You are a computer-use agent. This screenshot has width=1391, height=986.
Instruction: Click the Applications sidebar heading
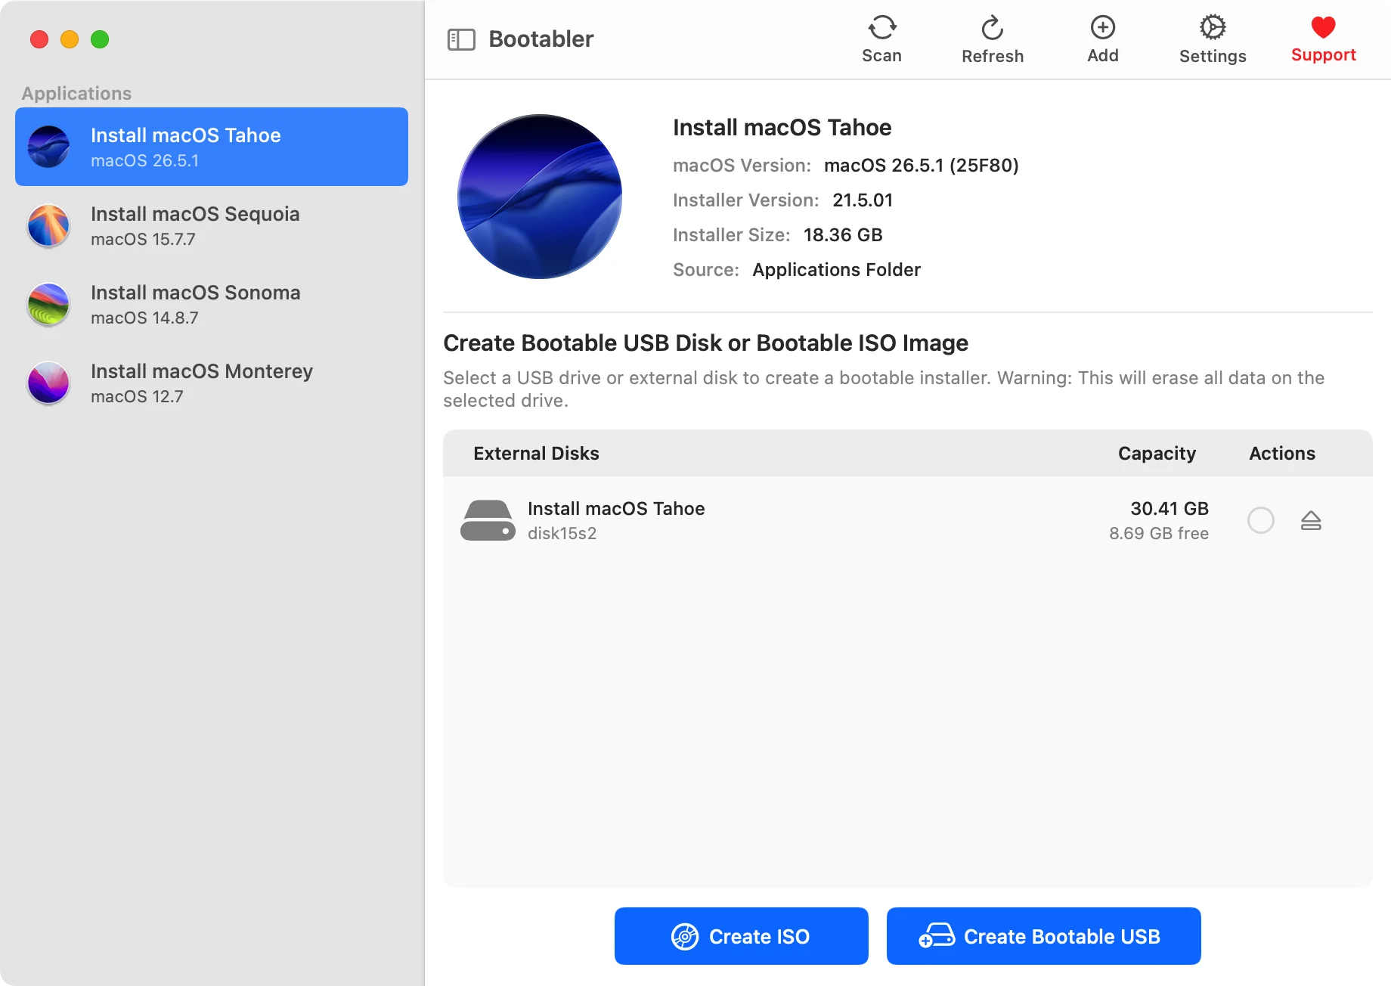(76, 93)
